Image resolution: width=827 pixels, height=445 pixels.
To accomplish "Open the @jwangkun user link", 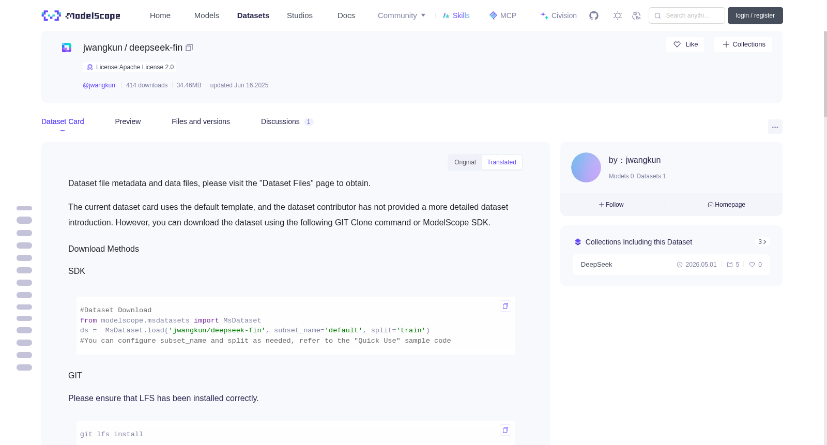I will coord(99,85).
